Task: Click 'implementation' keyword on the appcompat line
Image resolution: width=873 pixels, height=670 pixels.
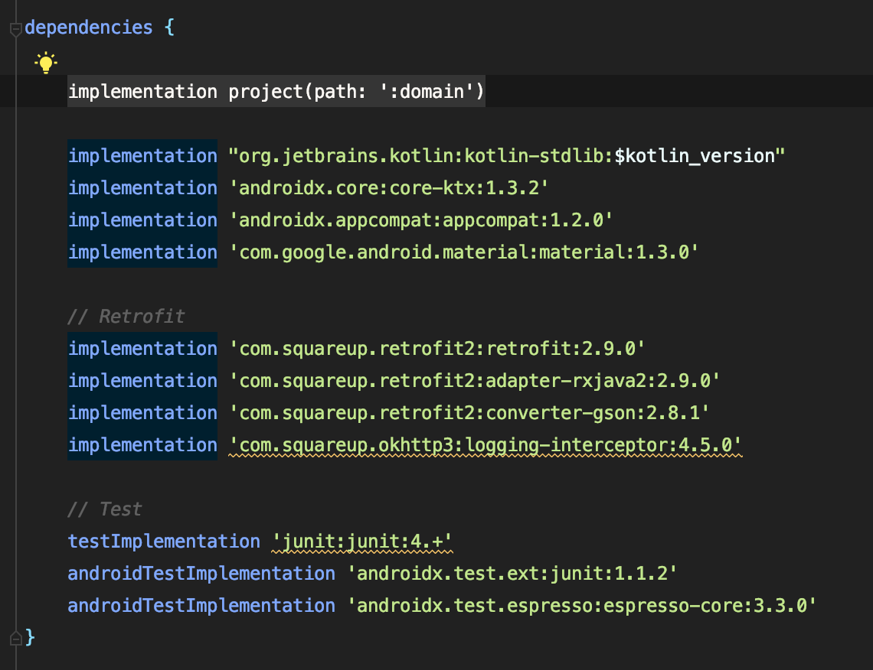Action: (142, 220)
